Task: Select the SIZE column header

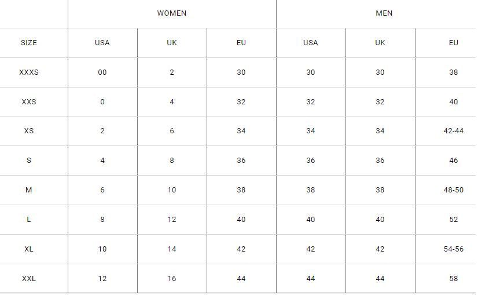Action: point(29,43)
